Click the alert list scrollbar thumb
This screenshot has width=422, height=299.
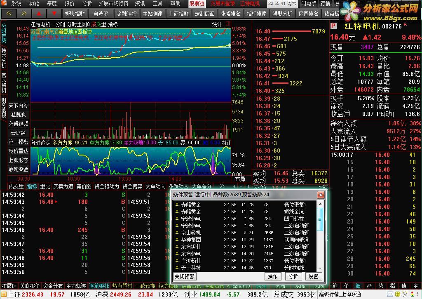(x=320, y=219)
